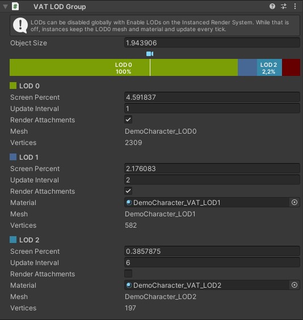Click the material sphere icon of VAT_LOD1

coord(129,202)
